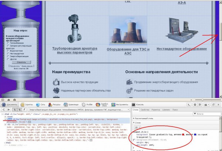
Task: Open the Поиск (Search) side tab
Action: [x=175, y=110]
